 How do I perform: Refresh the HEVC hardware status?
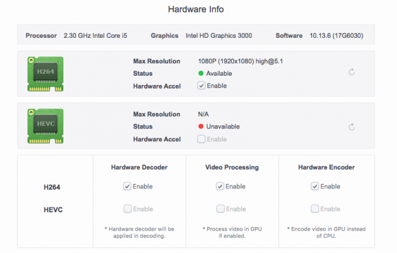352,126
